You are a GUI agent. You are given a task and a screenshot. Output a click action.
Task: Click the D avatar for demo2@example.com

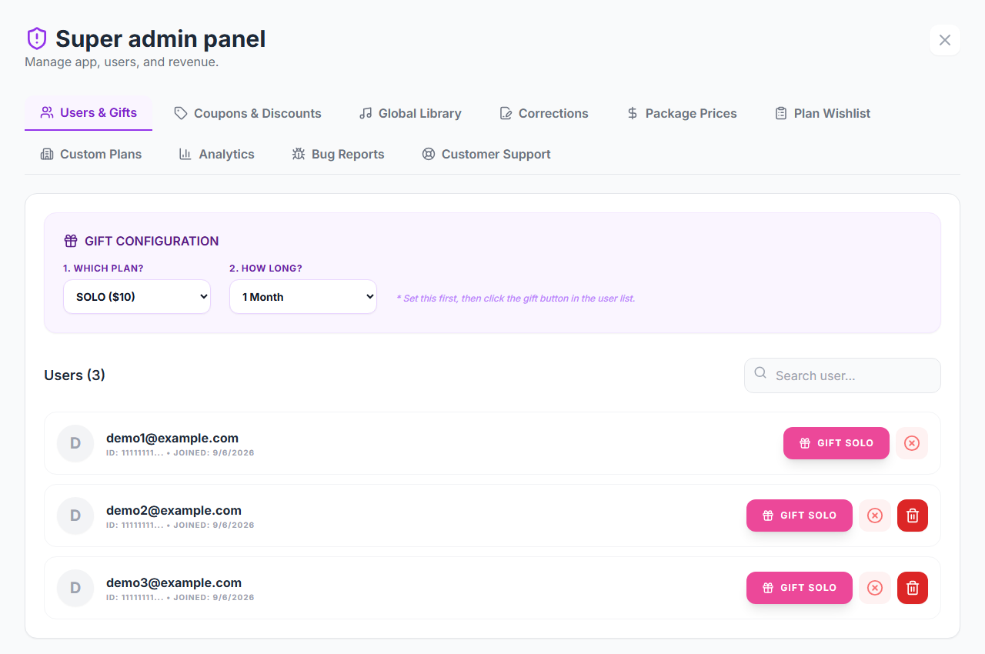pos(75,516)
